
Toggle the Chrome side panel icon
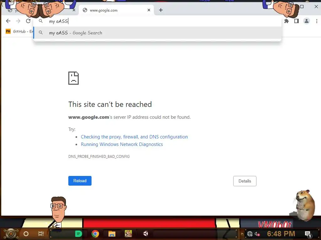pyautogui.click(x=297, y=21)
